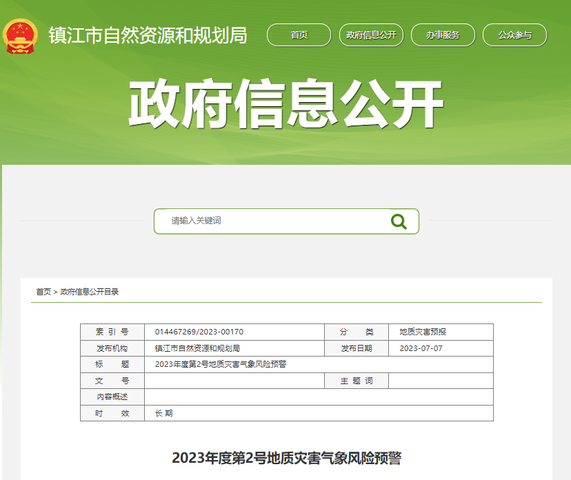Open the 办事服务 navigation tab
Screen dimensions: 571x480
[x=443, y=35]
